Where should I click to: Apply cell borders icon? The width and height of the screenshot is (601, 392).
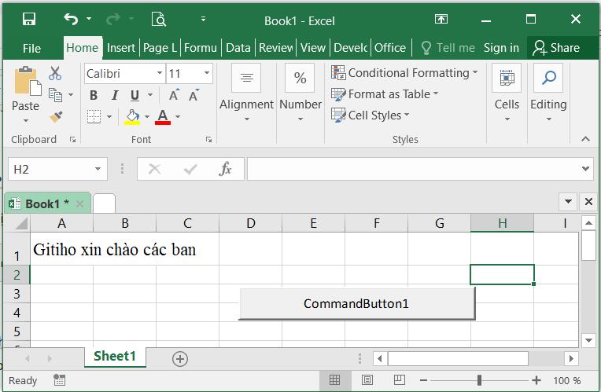pos(94,117)
